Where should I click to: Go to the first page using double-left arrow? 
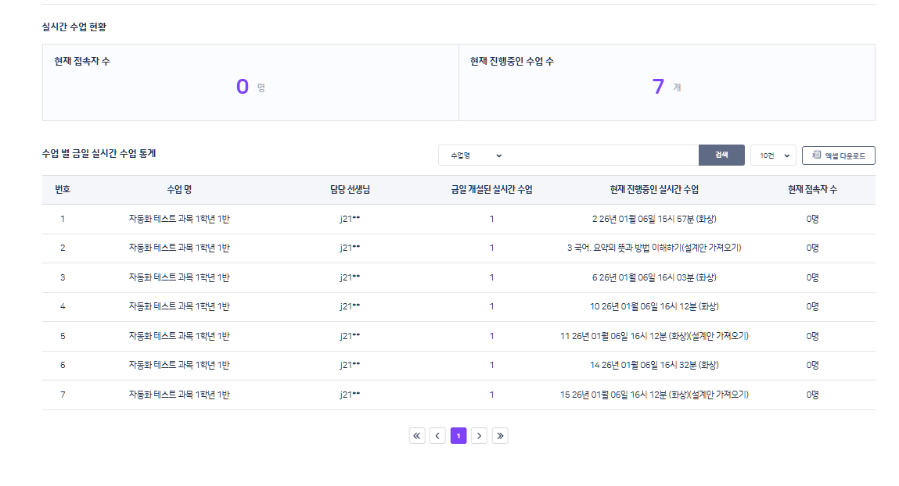(x=417, y=436)
